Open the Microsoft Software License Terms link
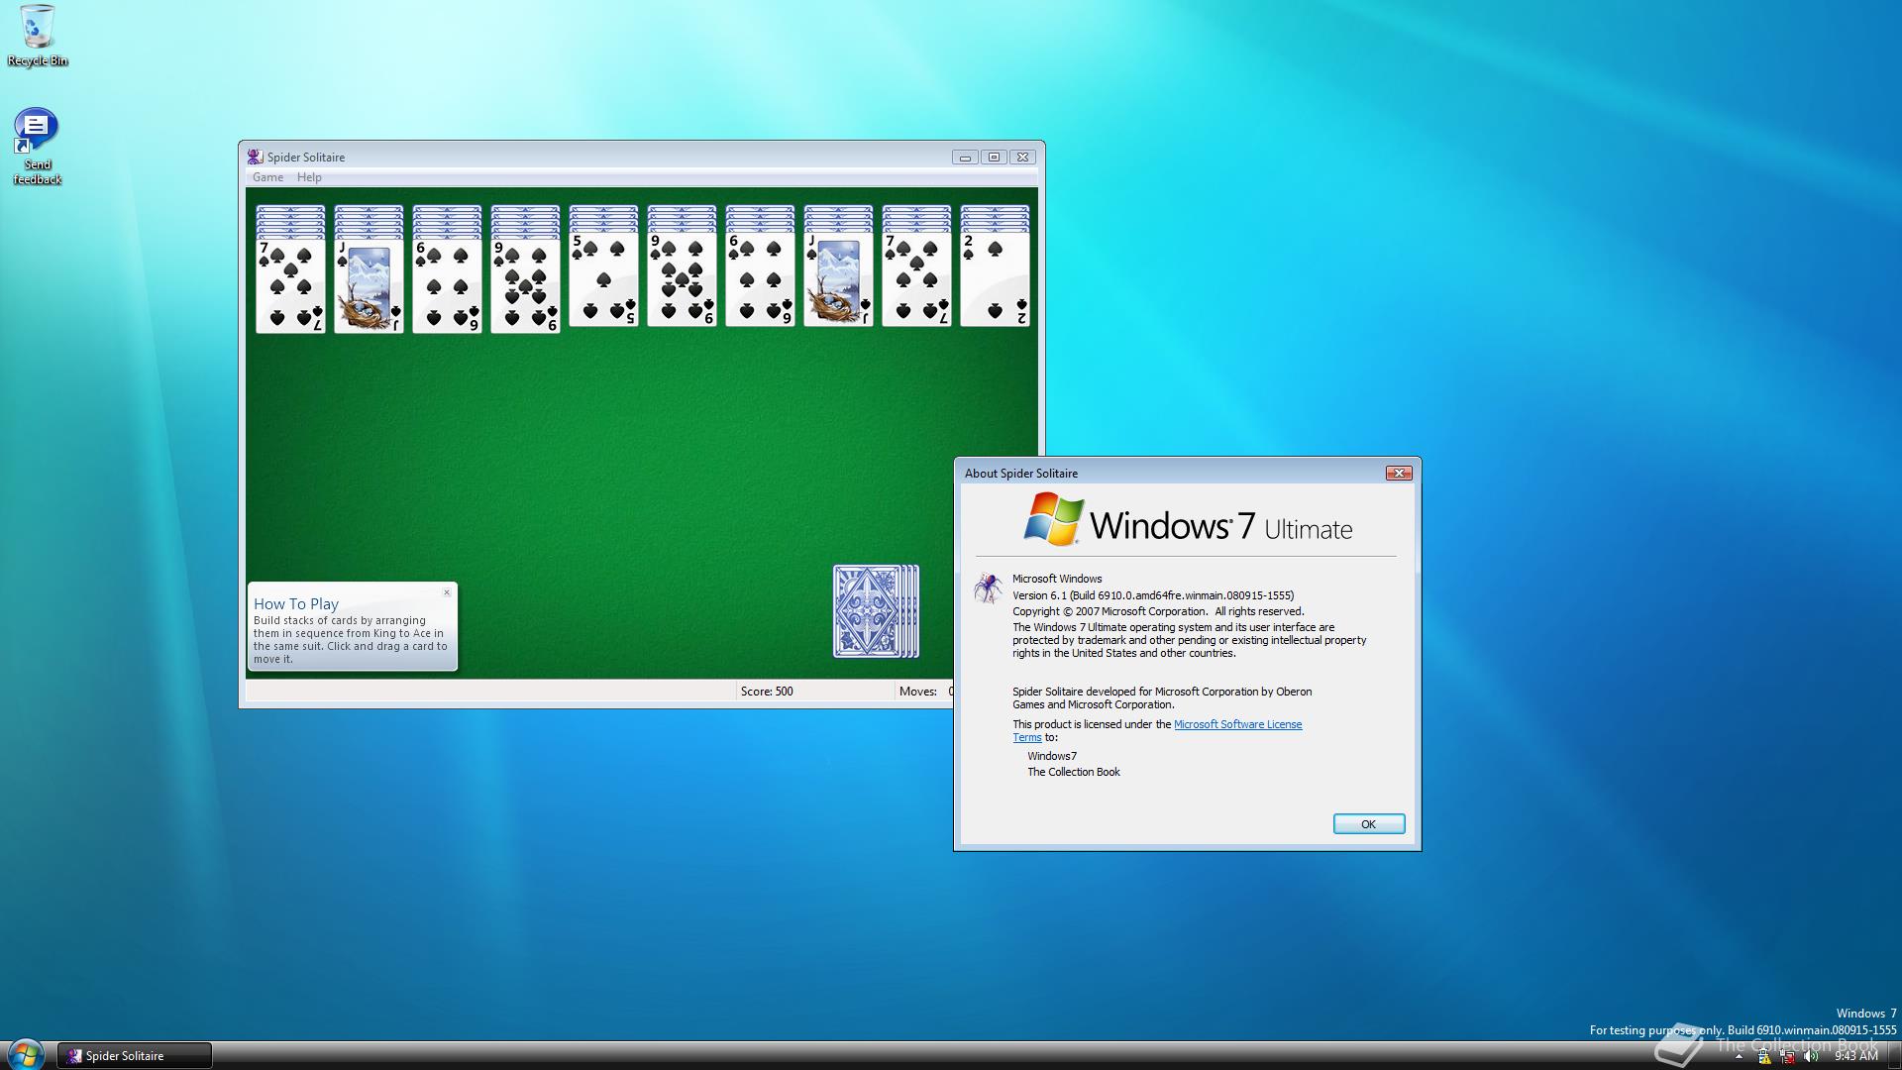The height and width of the screenshot is (1070, 1902). click(x=1237, y=724)
